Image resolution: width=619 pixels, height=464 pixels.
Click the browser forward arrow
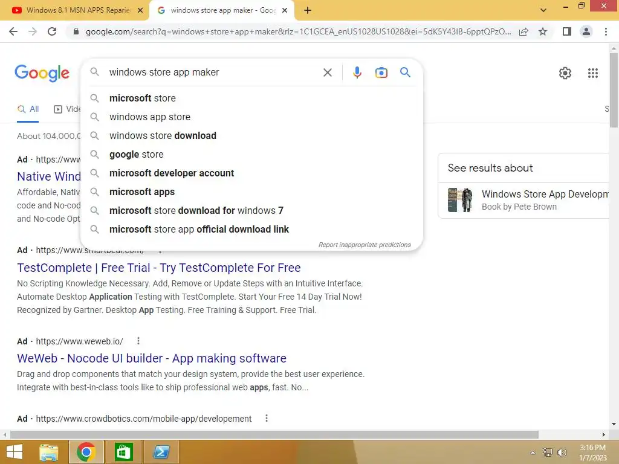click(33, 31)
